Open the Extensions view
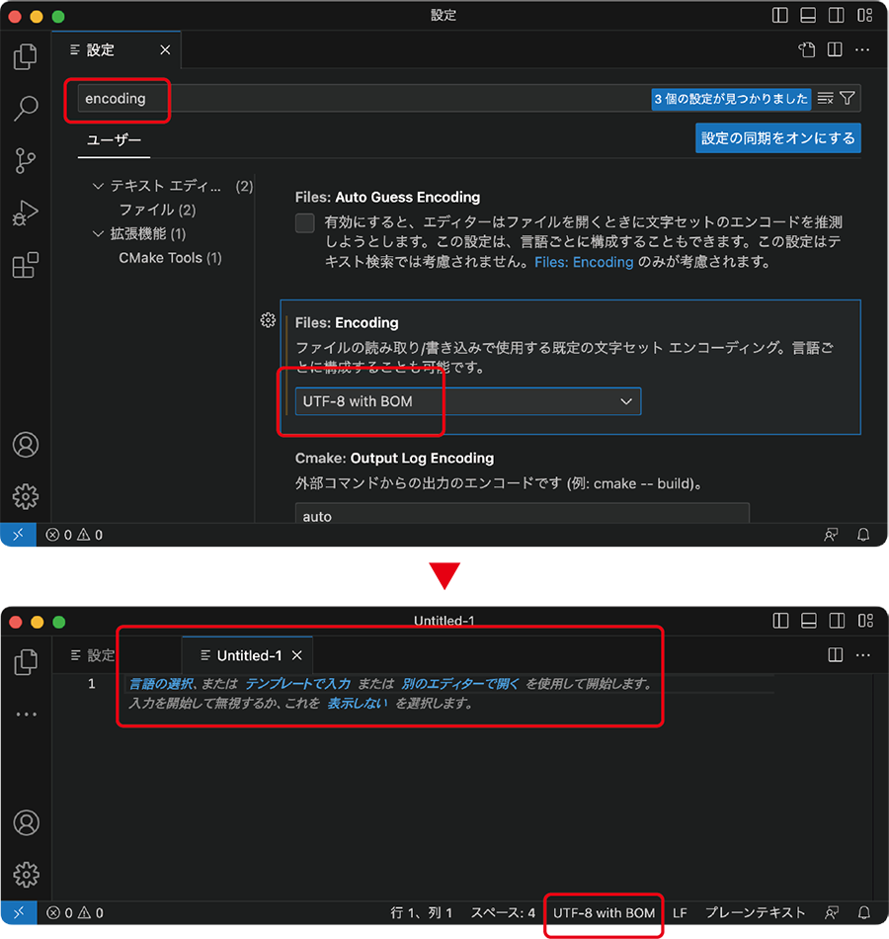Screen dimensions: 889x939 (25, 265)
